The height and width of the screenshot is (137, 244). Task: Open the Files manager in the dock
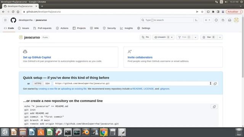23,132
